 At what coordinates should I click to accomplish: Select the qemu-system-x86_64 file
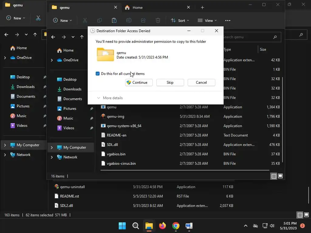124,126
